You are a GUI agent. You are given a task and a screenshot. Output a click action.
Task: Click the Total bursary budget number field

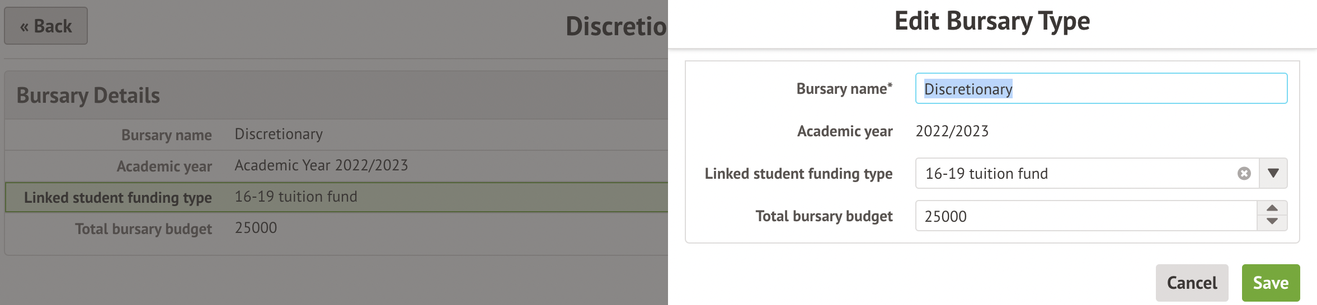[1085, 216]
